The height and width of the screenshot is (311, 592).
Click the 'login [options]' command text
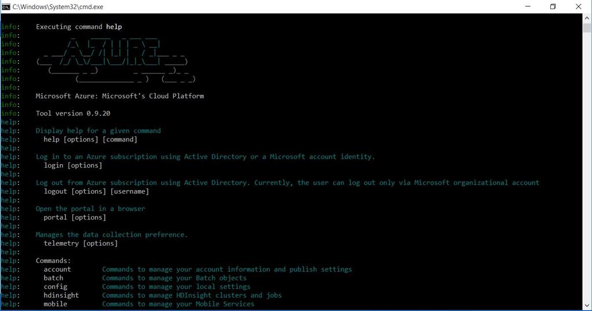(x=73, y=165)
